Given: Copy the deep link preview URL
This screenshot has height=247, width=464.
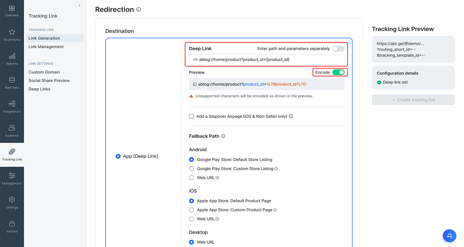Looking at the screenshot, I should click(x=195, y=84).
